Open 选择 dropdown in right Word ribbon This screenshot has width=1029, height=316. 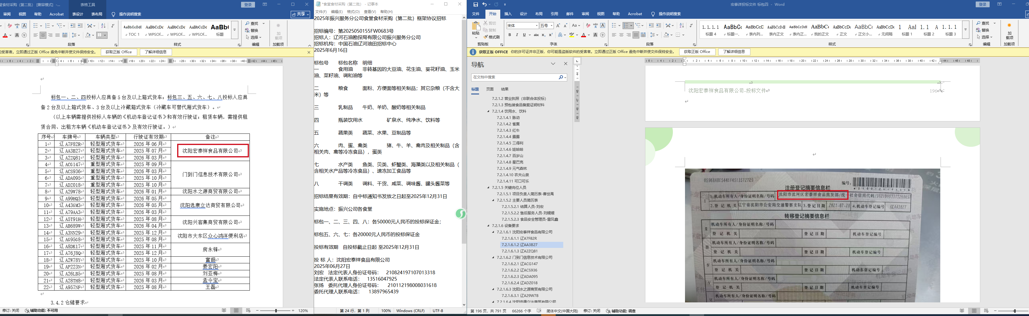(985, 37)
